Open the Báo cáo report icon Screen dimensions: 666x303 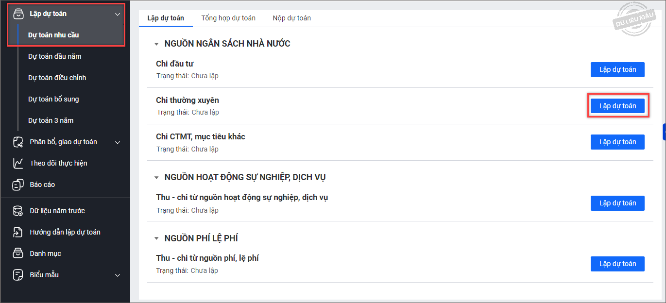[x=18, y=185]
